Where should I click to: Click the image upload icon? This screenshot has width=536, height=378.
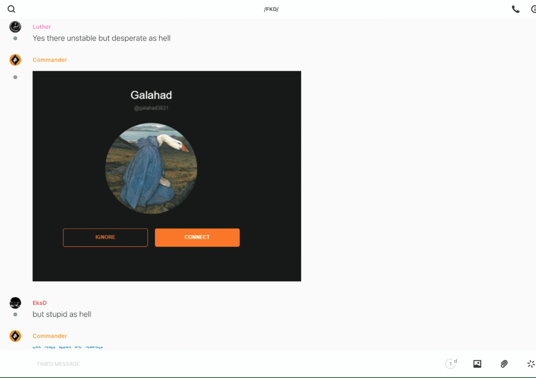coord(477,364)
